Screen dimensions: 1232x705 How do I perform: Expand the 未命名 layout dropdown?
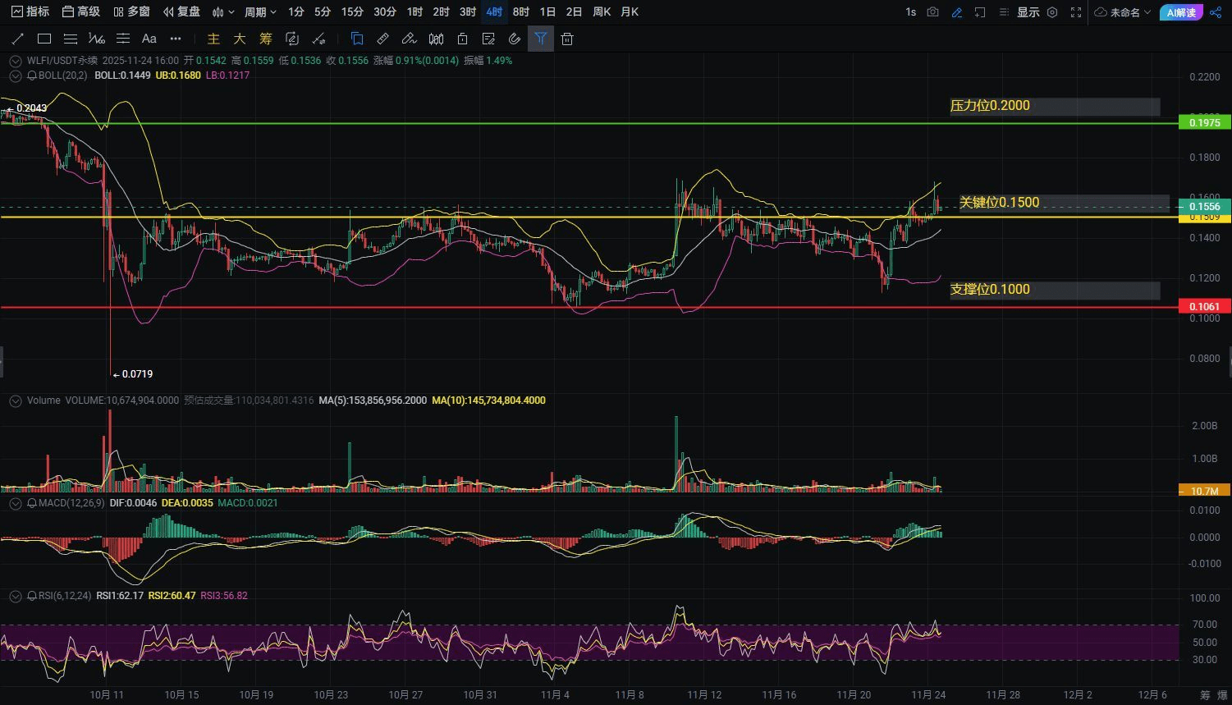[x=1124, y=12]
